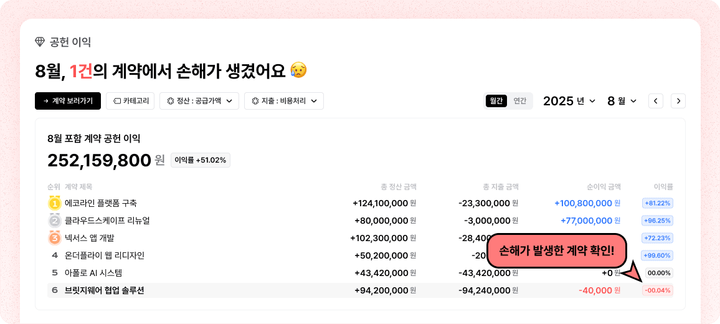Expand the 8 월 month selector
The width and height of the screenshot is (720, 324).
tap(622, 101)
